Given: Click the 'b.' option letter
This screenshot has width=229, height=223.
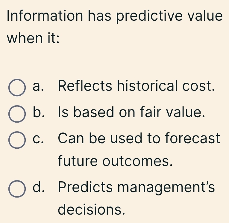Looking at the screenshot, I should tap(40, 113).
